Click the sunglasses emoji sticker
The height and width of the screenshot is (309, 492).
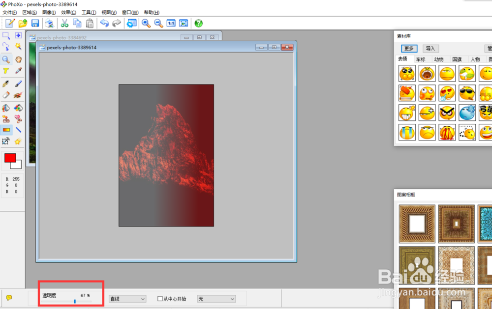(467, 93)
